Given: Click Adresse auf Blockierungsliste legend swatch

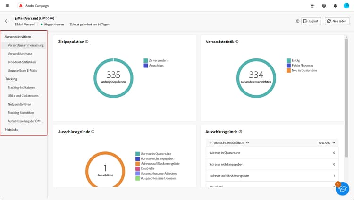Looking at the screenshot, I should click(x=137, y=164).
